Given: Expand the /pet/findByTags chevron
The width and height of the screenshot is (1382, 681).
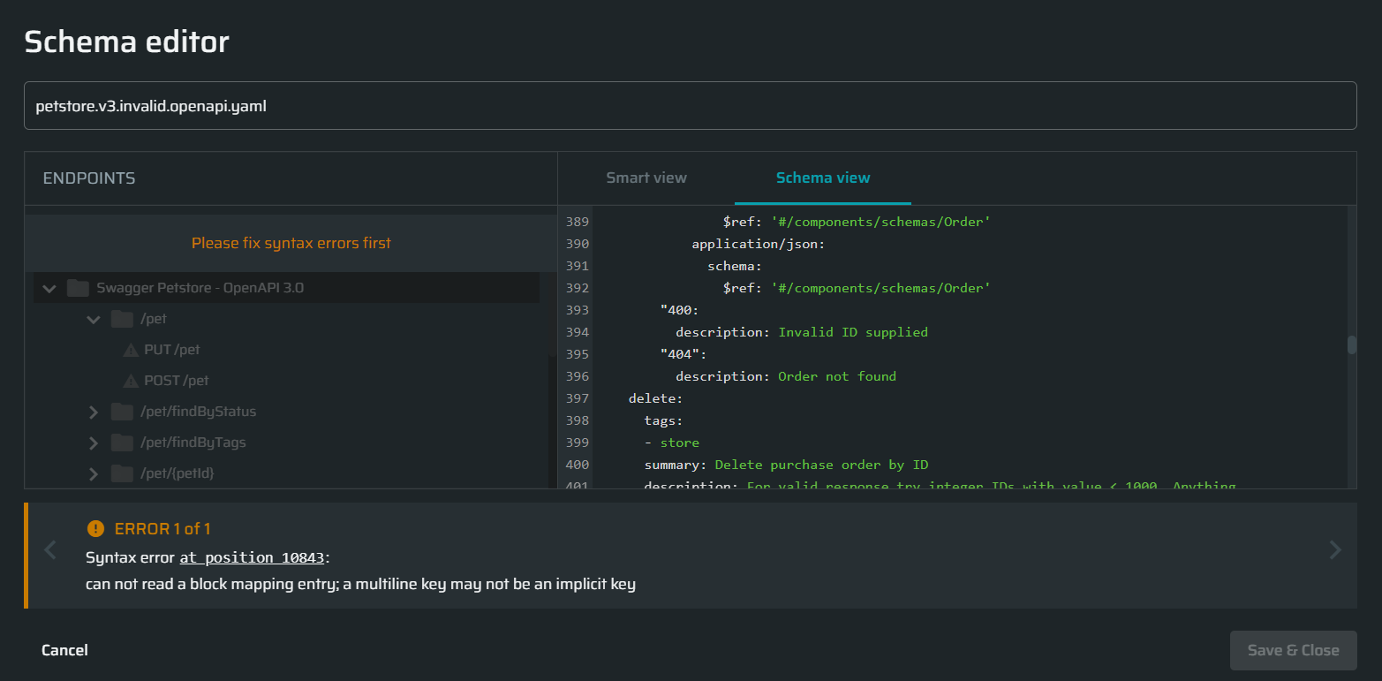Looking at the screenshot, I should (94, 443).
